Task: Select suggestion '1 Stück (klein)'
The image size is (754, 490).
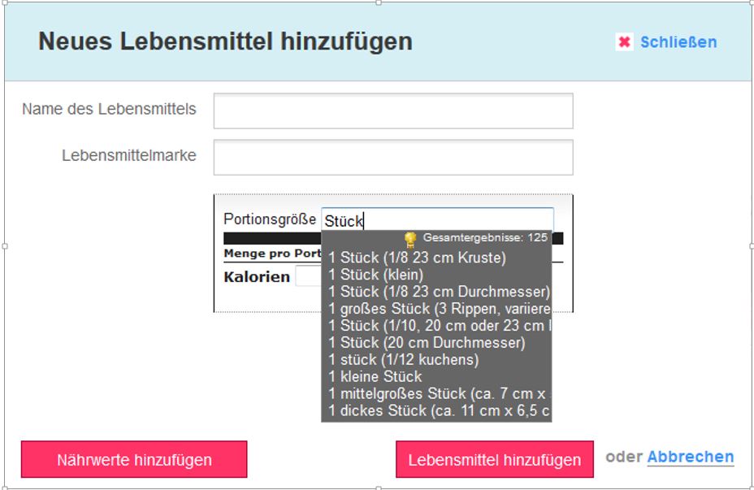Action: click(x=375, y=275)
